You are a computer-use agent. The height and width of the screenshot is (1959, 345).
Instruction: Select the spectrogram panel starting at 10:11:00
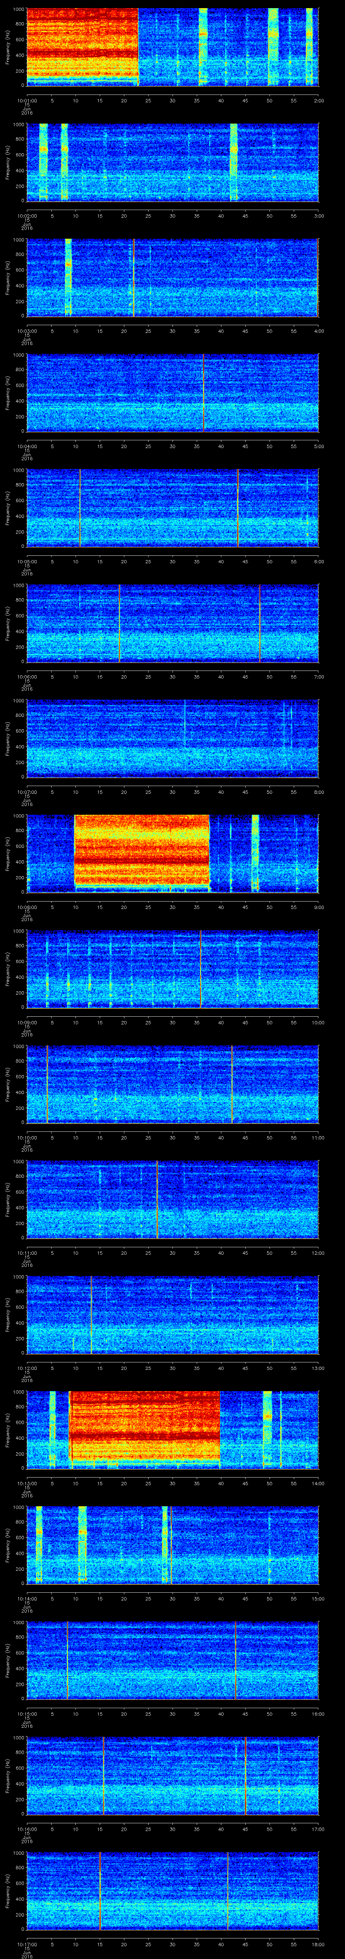(x=172, y=1199)
